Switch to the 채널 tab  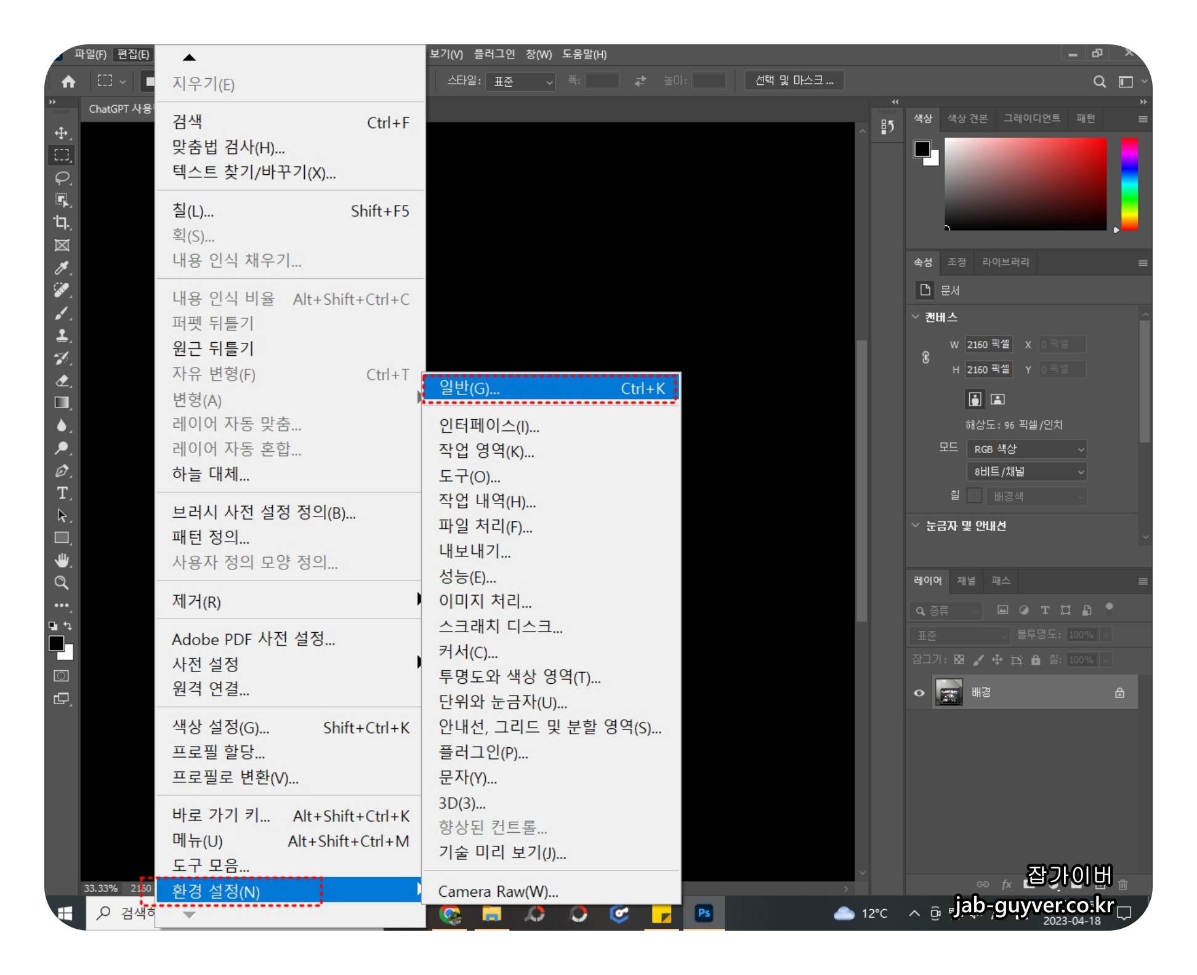click(965, 580)
